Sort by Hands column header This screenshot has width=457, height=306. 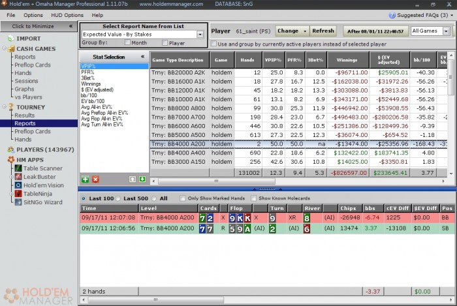(x=248, y=60)
